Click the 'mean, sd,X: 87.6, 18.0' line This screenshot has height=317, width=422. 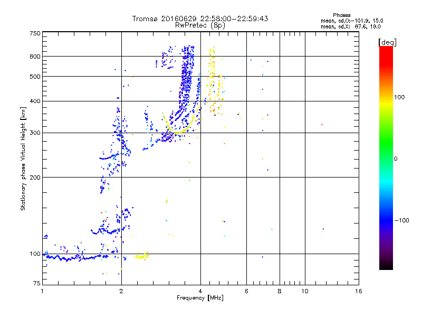click(x=351, y=26)
